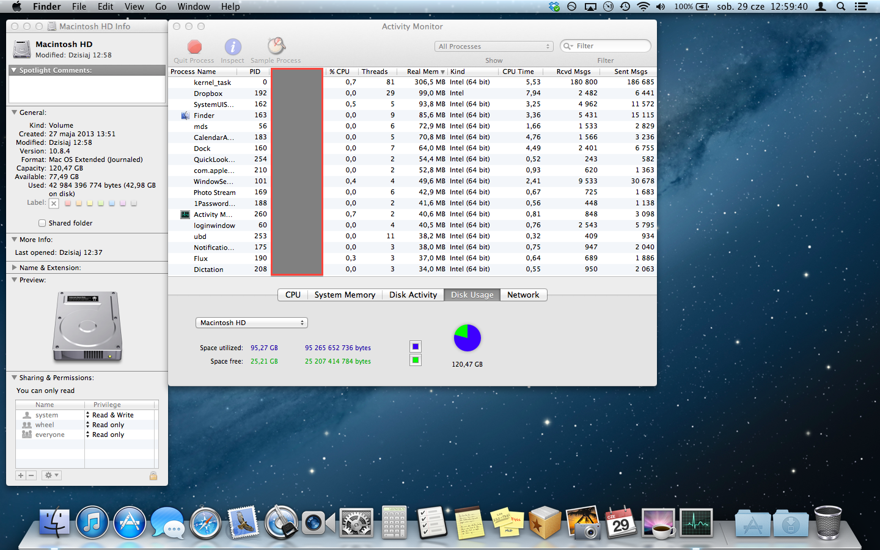
Task: Collapse the Preview section
Action: (x=14, y=280)
